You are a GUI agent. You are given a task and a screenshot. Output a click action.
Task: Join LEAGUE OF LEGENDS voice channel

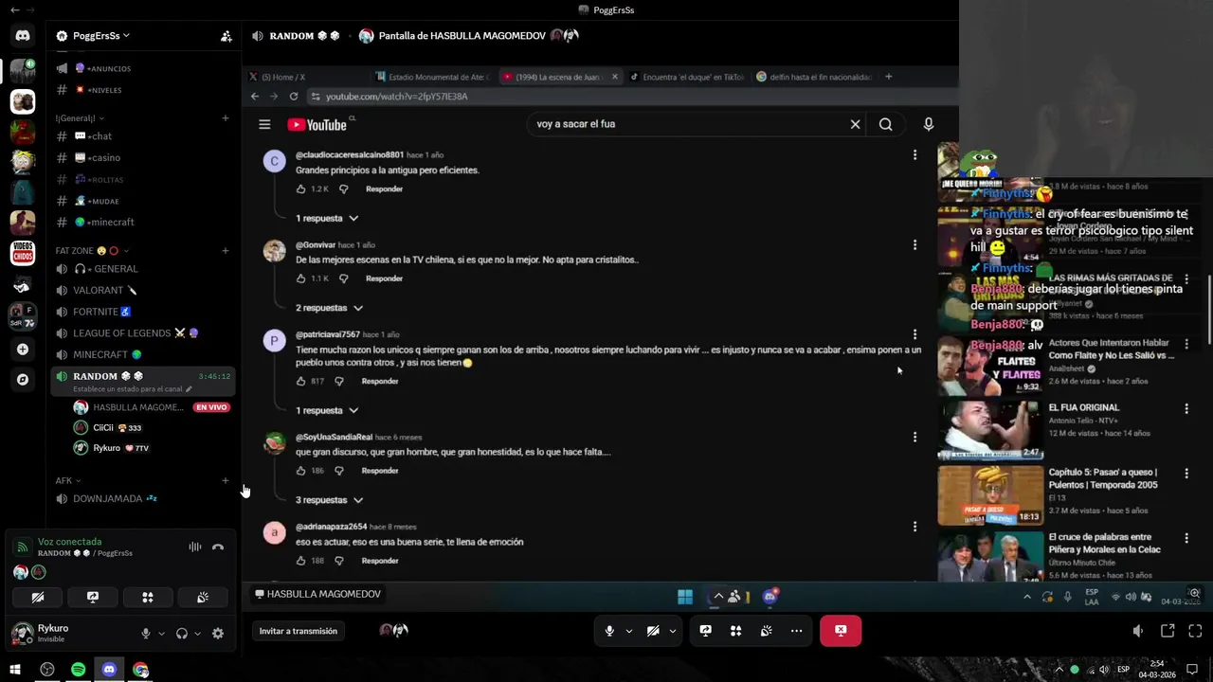142,333
